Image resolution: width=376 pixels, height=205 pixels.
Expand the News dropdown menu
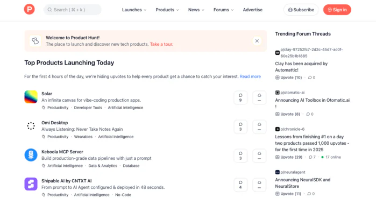pos(196,10)
